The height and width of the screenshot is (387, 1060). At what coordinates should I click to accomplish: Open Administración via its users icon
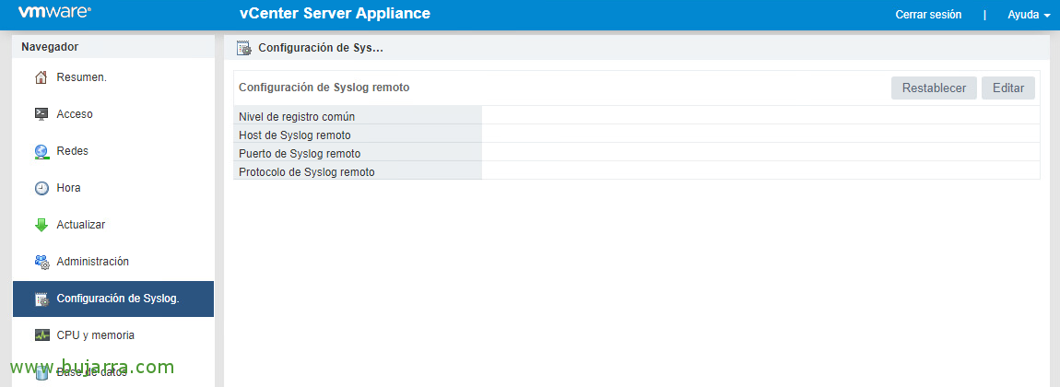click(x=41, y=262)
